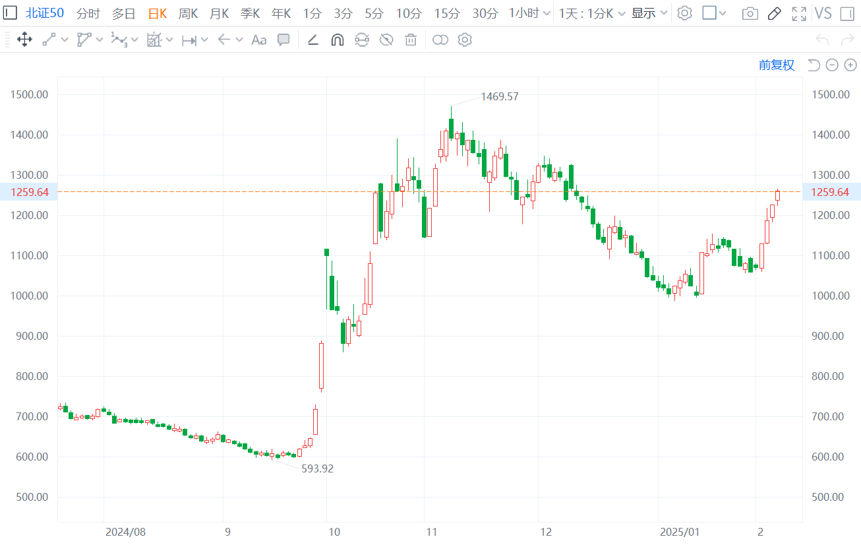The image size is (861, 547).
Task: Zoom out chart with minus icon
Action: [832, 65]
